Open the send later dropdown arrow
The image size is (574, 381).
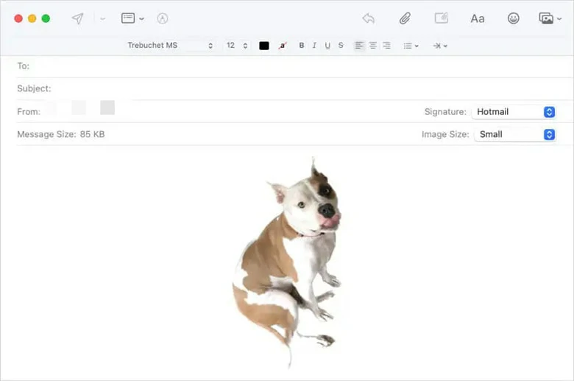[103, 18]
